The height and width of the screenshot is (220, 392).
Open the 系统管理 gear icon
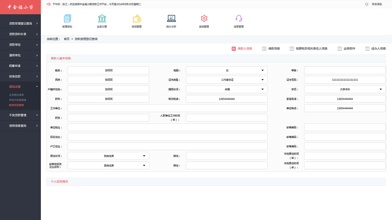point(204,19)
